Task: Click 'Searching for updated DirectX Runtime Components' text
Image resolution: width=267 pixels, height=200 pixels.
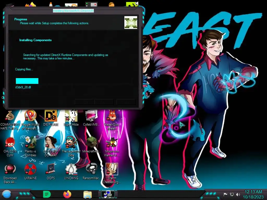Action: pyautogui.click(x=65, y=57)
